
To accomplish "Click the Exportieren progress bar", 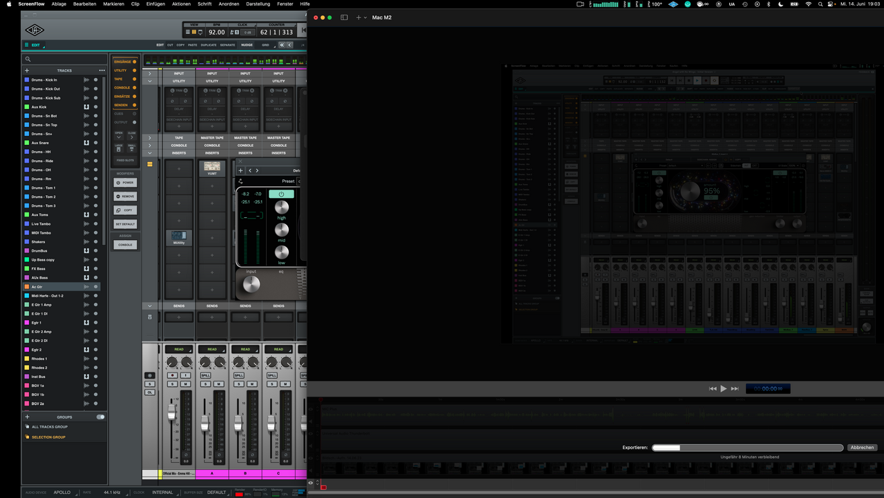I will [748, 448].
